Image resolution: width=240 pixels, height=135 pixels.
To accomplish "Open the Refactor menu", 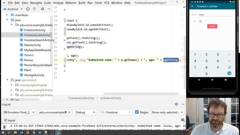I will point(71,3).
